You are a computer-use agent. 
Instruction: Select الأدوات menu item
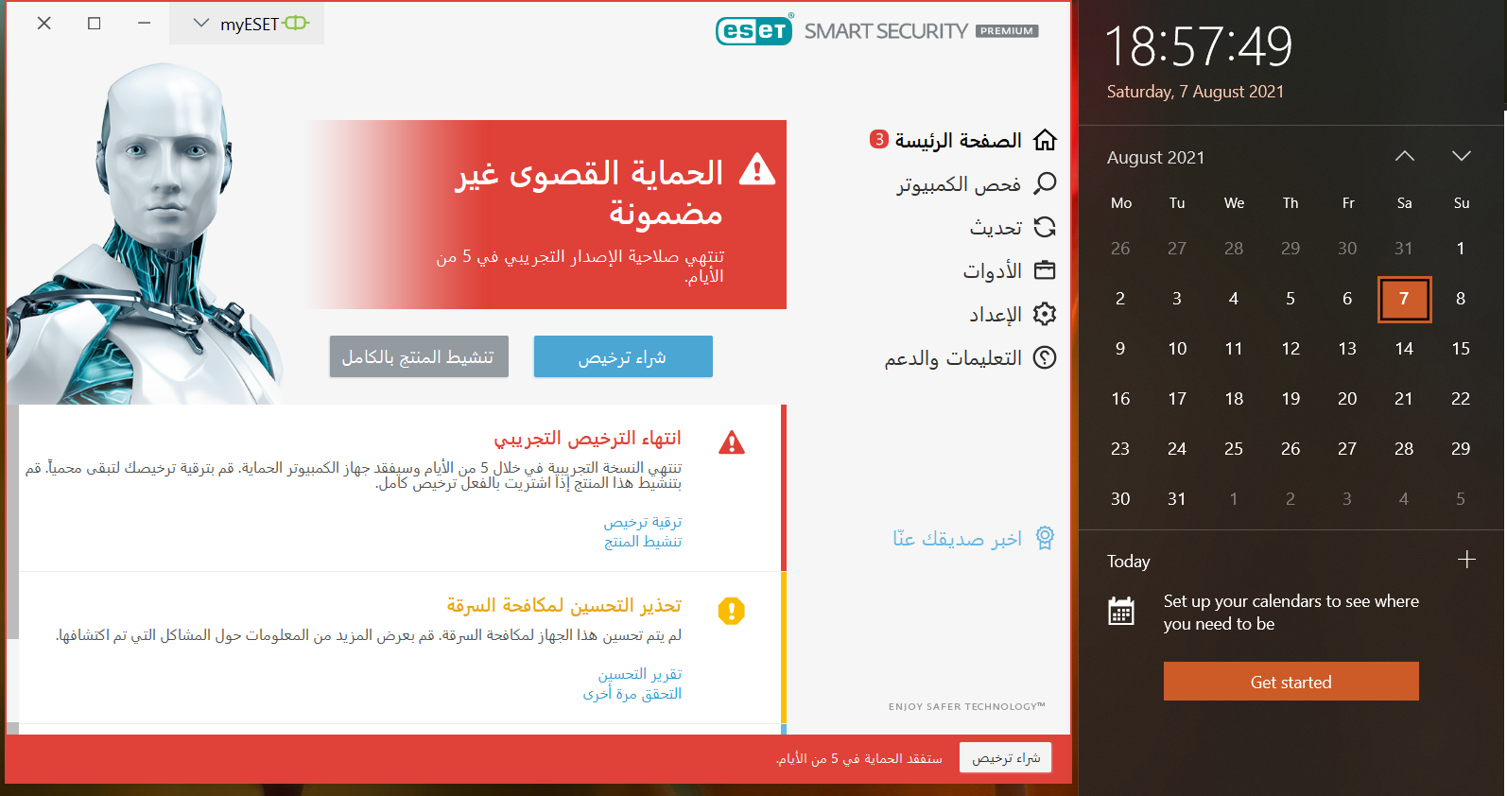click(x=993, y=270)
